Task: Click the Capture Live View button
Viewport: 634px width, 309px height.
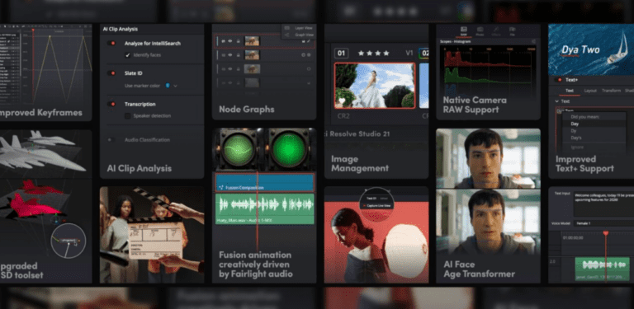Action: pyautogui.click(x=376, y=206)
